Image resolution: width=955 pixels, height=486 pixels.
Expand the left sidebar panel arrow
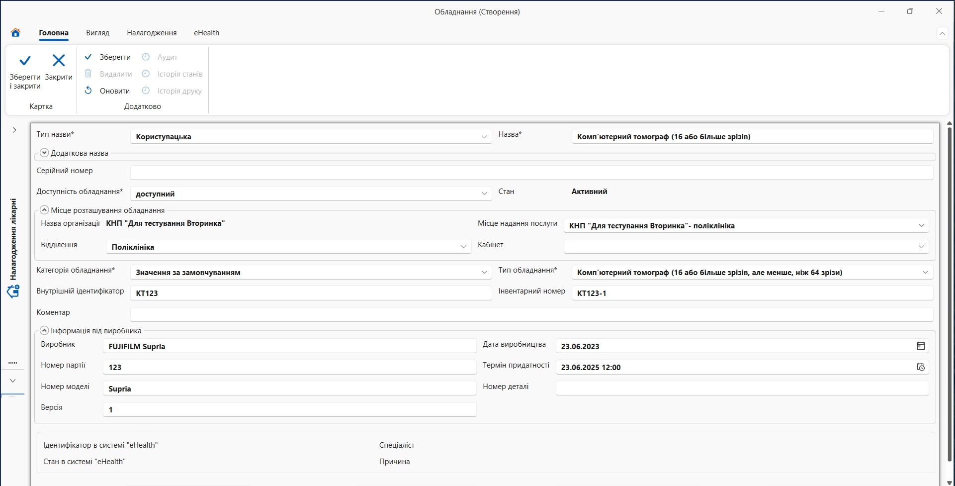(x=14, y=130)
